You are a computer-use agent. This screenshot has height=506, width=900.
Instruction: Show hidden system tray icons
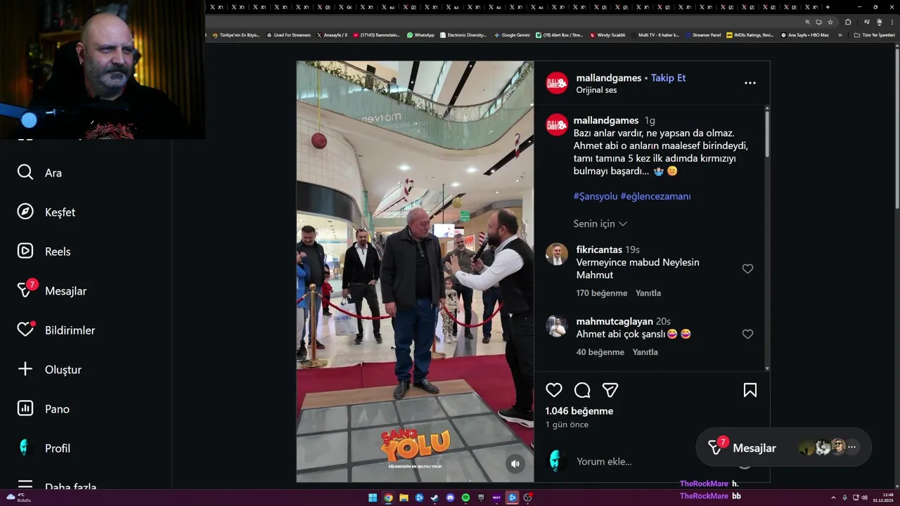(833, 498)
